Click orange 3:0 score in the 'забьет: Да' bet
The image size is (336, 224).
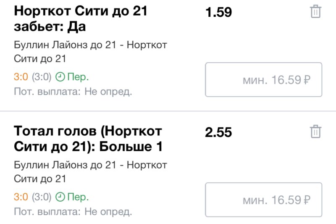tap(21, 77)
